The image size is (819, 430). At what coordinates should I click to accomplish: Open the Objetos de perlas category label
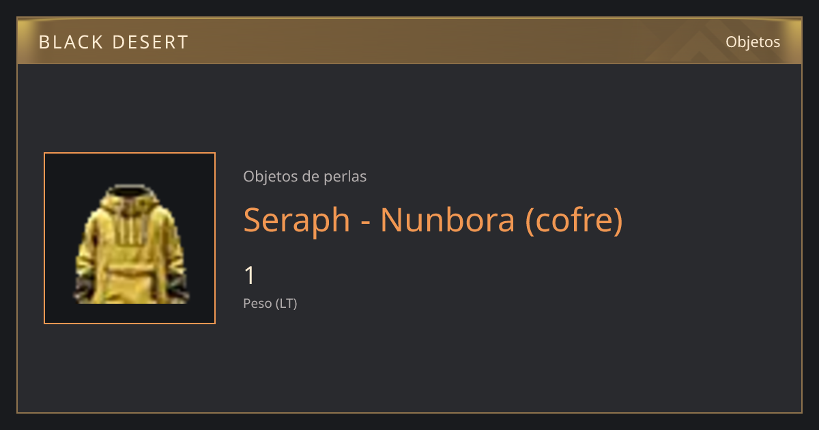pyautogui.click(x=305, y=176)
